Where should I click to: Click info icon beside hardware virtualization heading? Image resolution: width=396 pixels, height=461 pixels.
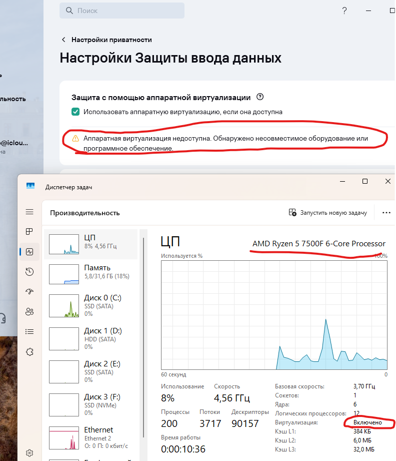tap(259, 97)
